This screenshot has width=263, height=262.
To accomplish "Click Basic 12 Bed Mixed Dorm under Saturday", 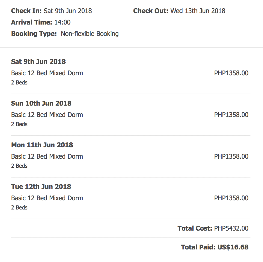I will click(47, 73).
